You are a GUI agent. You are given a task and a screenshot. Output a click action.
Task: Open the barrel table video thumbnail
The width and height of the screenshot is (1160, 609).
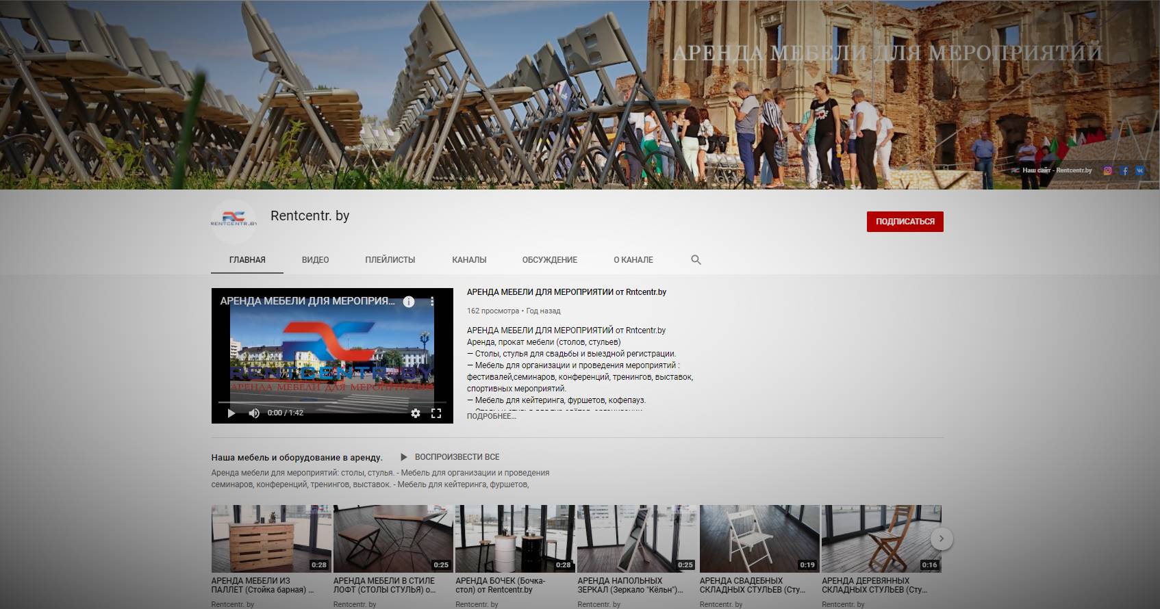pos(515,539)
